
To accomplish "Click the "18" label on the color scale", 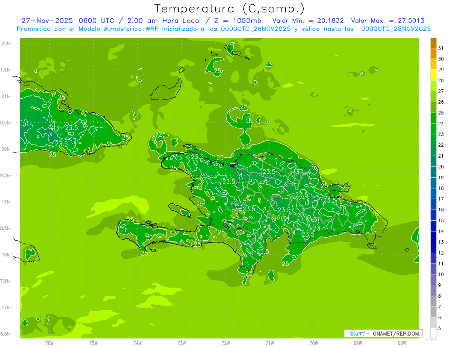I will click(x=441, y=188).
